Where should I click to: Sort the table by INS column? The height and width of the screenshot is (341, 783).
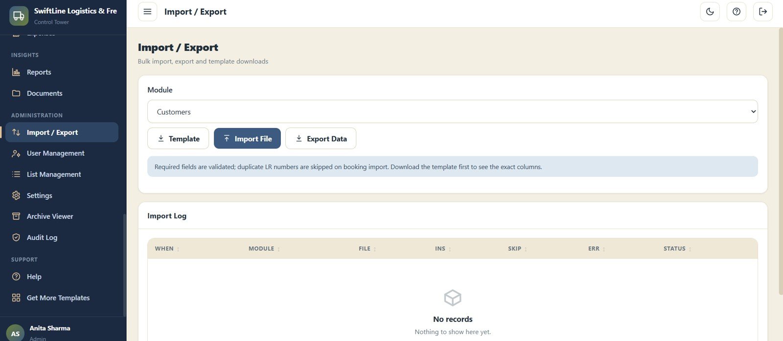443,249
